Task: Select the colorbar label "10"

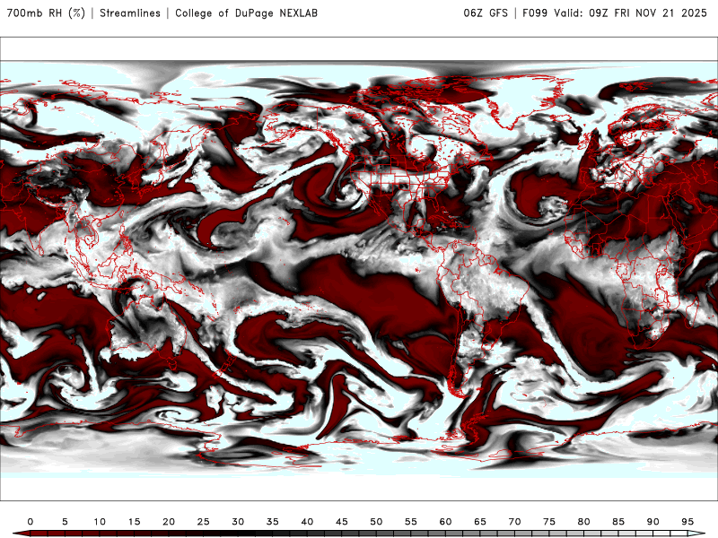Action: [100, 522]
